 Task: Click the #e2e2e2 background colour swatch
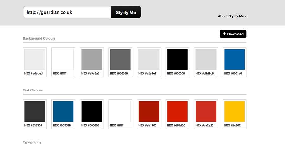pyautogui.click(x=149, y=62)
